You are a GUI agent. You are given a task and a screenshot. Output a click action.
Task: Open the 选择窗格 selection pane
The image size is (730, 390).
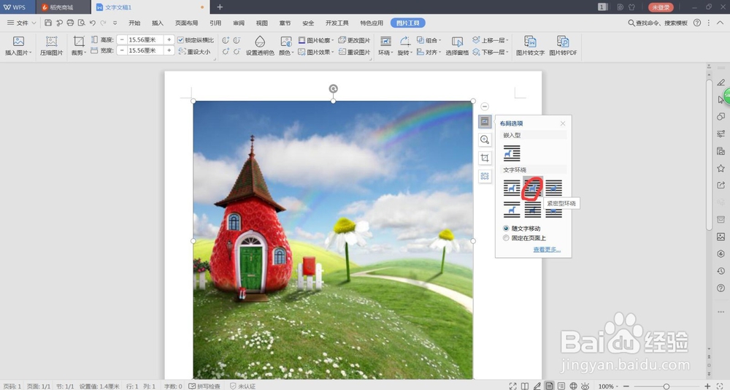(457, 46)
